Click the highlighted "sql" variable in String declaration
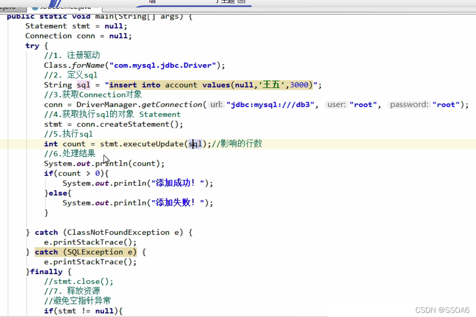The image size is (476, 317). [83, 85]
